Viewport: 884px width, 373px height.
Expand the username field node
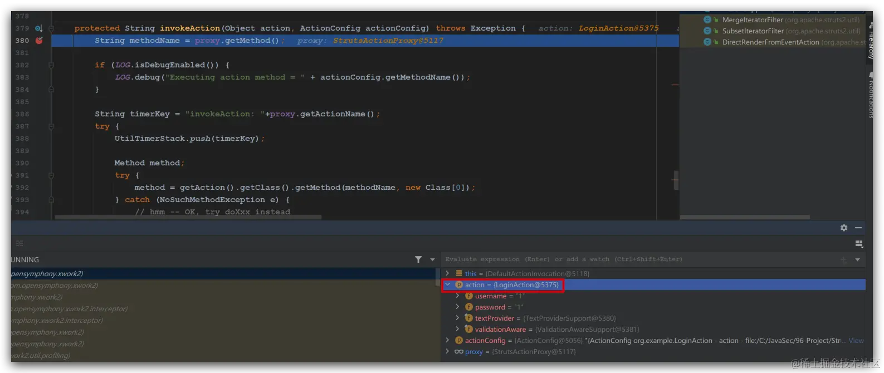tap(457, 296)
